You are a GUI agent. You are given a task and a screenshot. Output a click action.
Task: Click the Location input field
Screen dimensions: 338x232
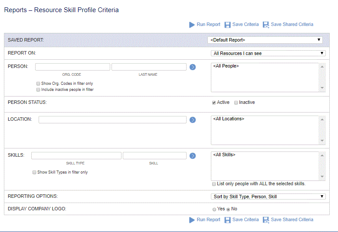[112, 119]
